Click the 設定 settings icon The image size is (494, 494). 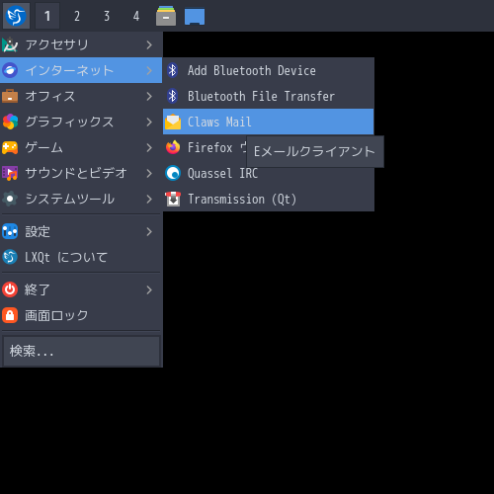pos(10,231)
